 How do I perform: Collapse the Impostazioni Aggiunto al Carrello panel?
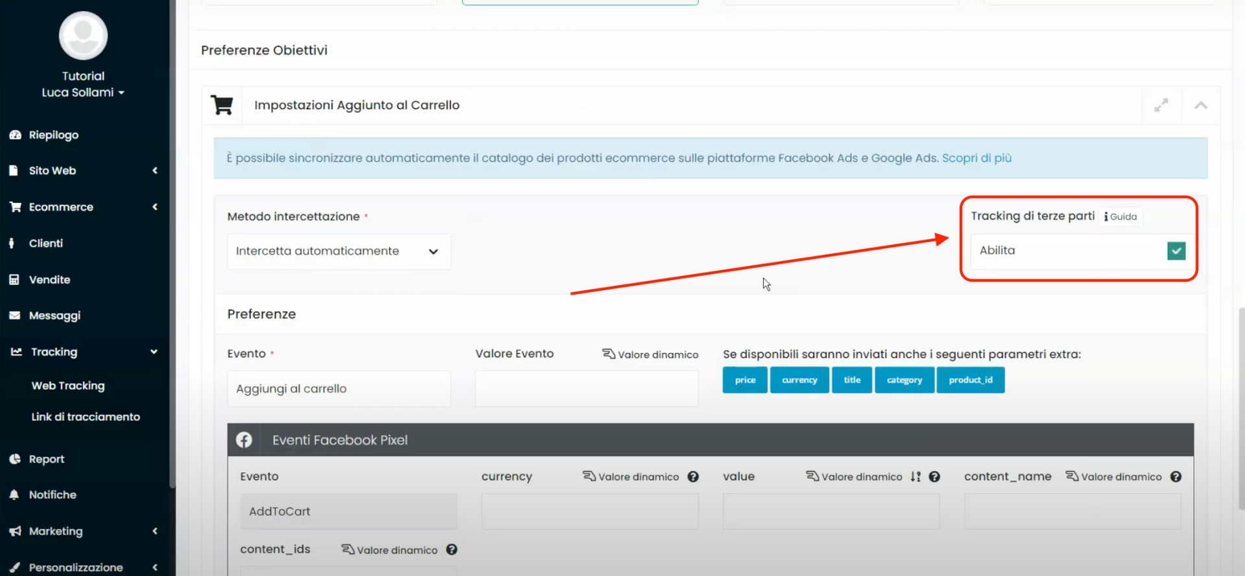tap(1201, 105)
